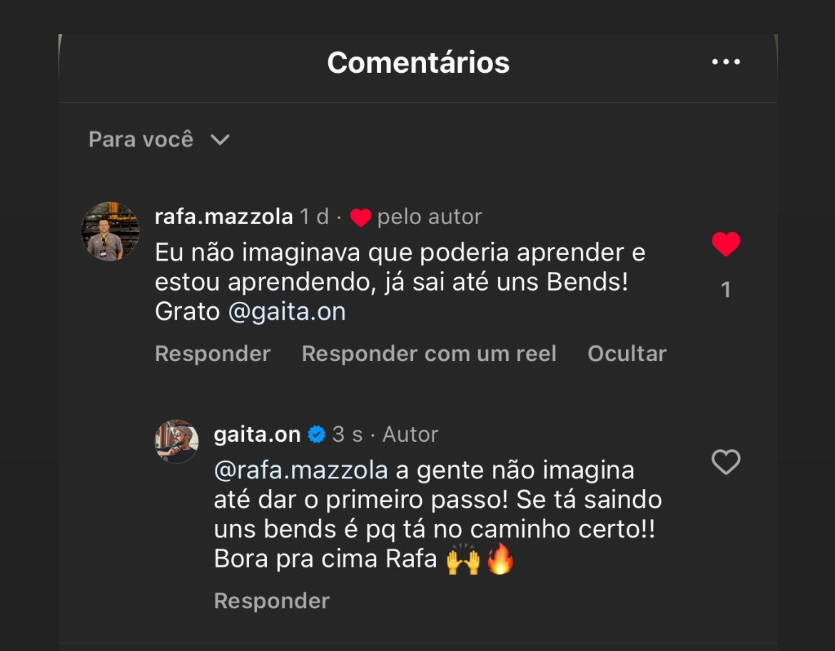Open the @gaita.on mention link
Viewport: 835px width, 651px height.
pos(287,312)
